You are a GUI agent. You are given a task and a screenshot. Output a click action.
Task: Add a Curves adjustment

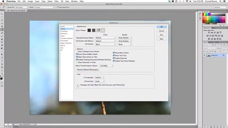(215, 32)
